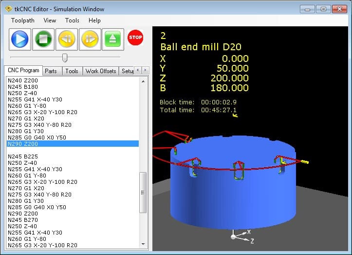Image resolution: width=352 pixels, height=255 pixels.
Task: Click the tkCNC Editor title bar icon
Action: (7, 8)
